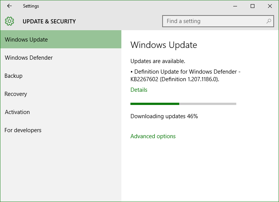The width and height of the screenshot is (279, 202).
Task: Select Windows Update in sidebar
Action: tap(61, 39)
